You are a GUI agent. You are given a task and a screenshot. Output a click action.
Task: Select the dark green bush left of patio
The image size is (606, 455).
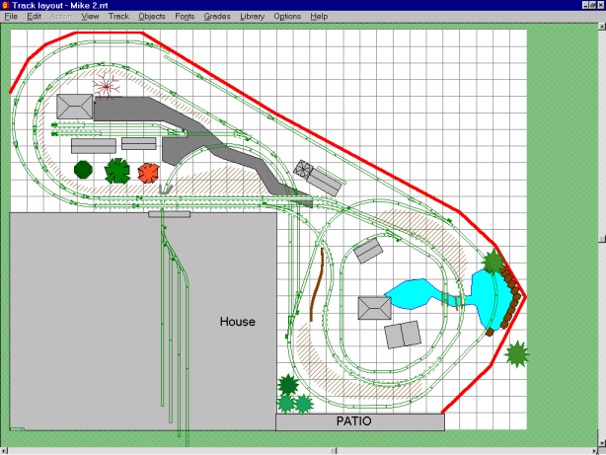(288, 385)
